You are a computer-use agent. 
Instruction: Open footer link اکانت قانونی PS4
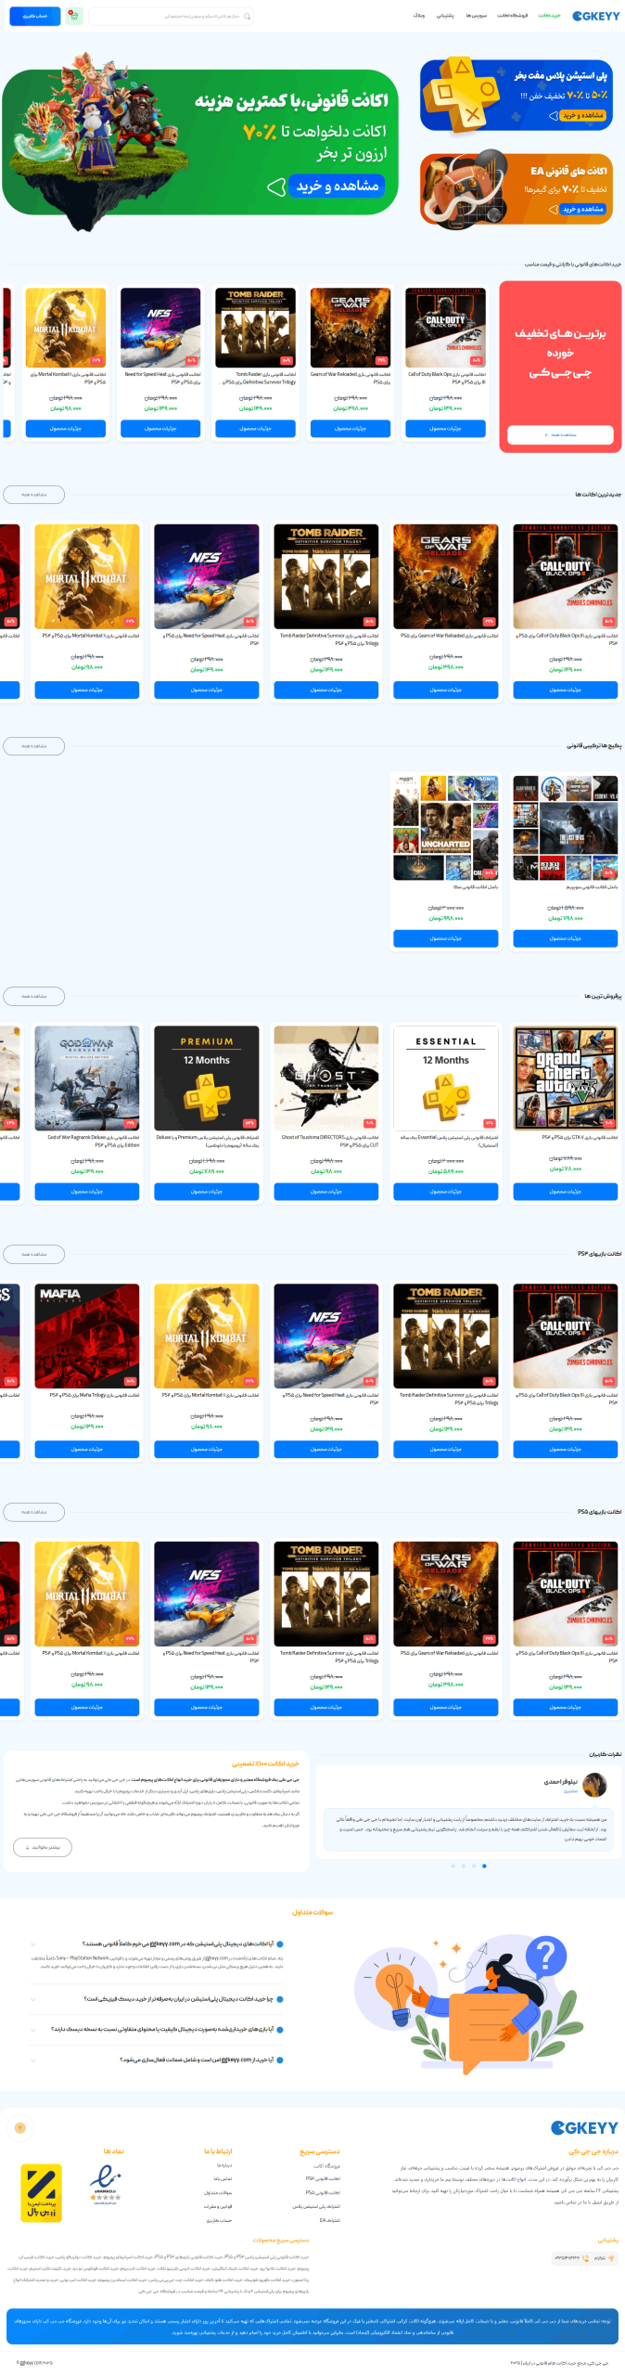click(x=323, y=2178)
